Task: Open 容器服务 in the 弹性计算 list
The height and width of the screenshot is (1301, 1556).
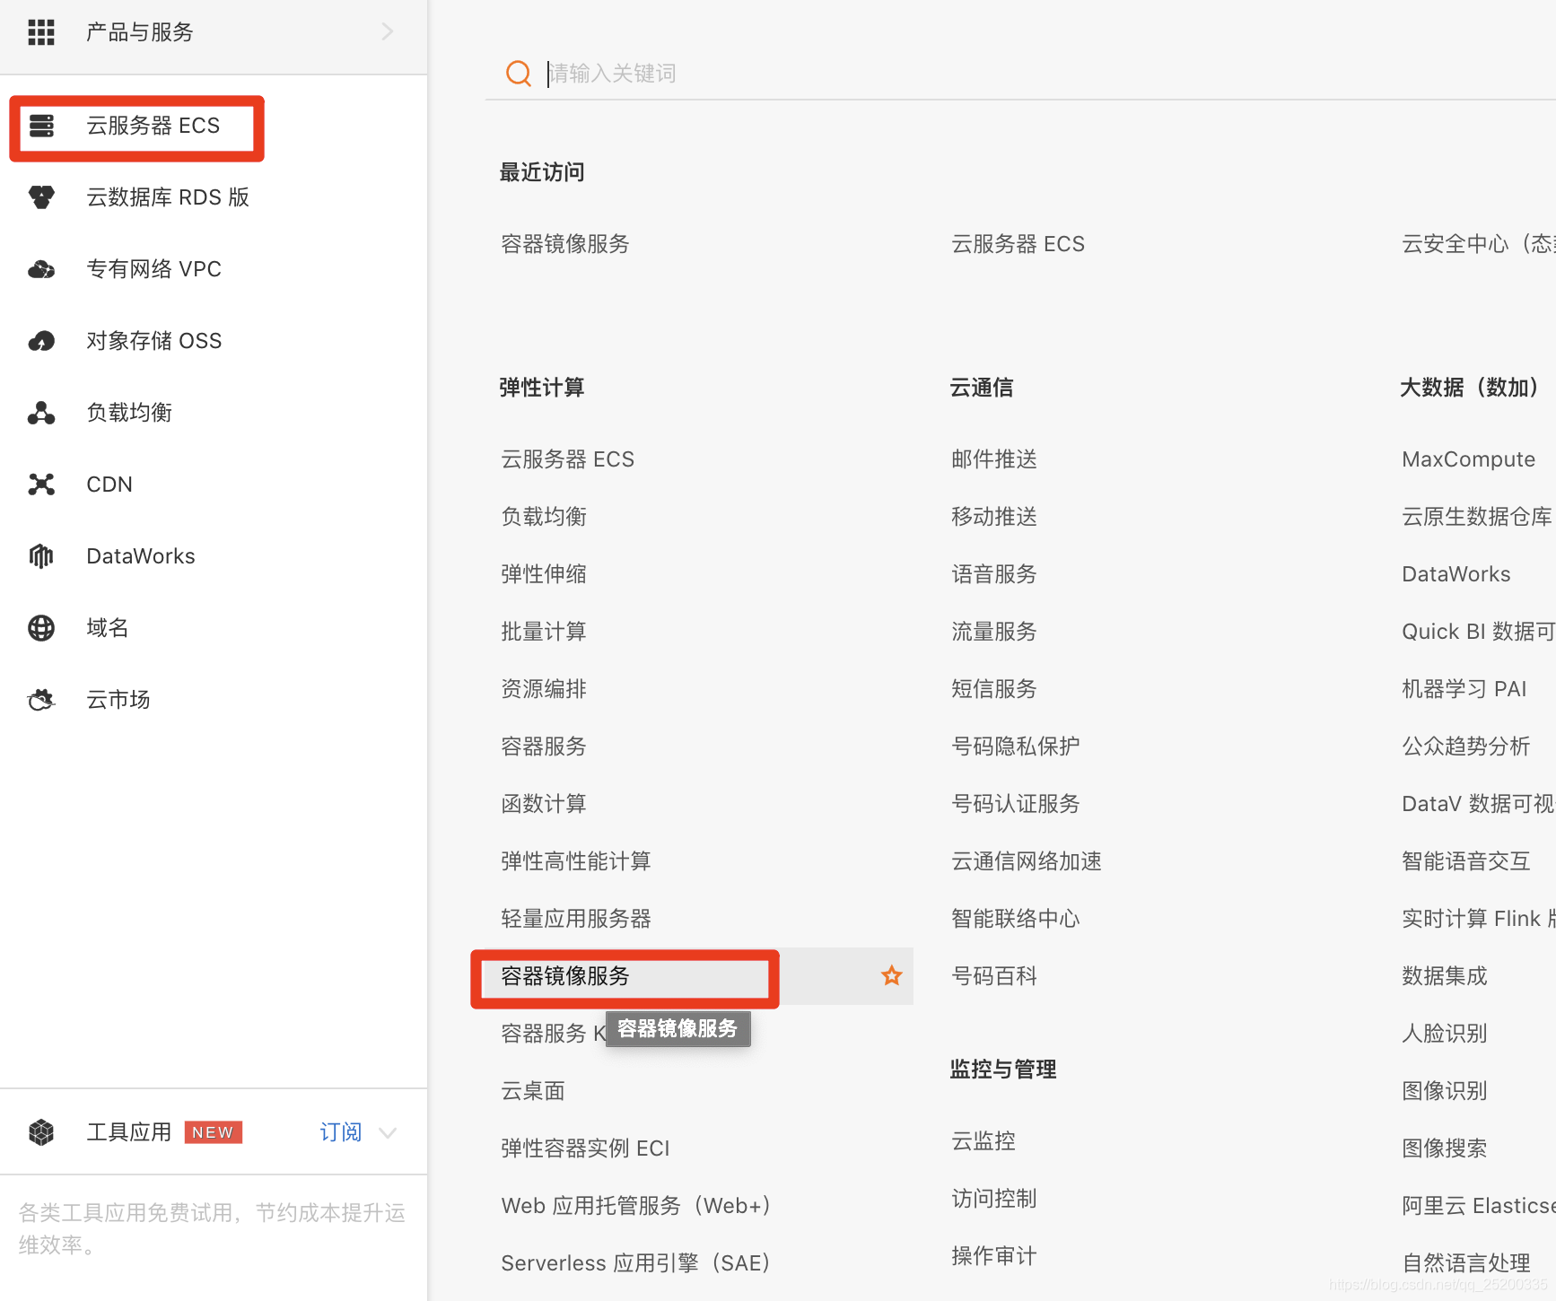Action: [x=544, y=747]
